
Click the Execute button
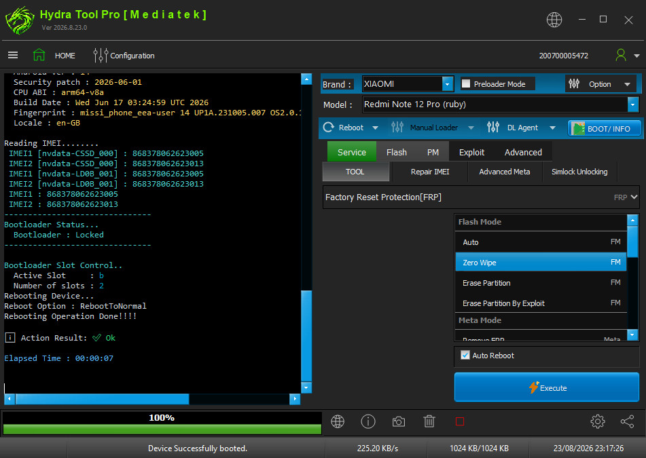coord(547,387)
